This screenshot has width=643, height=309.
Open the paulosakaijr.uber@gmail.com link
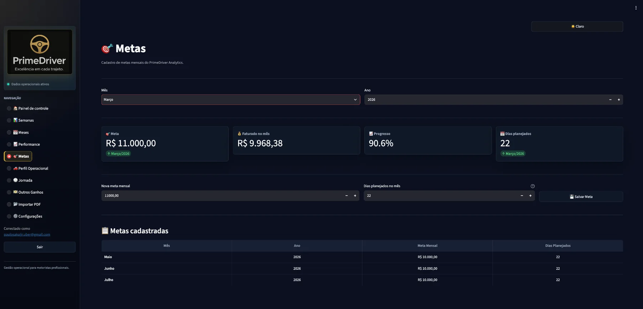point(27,235)
